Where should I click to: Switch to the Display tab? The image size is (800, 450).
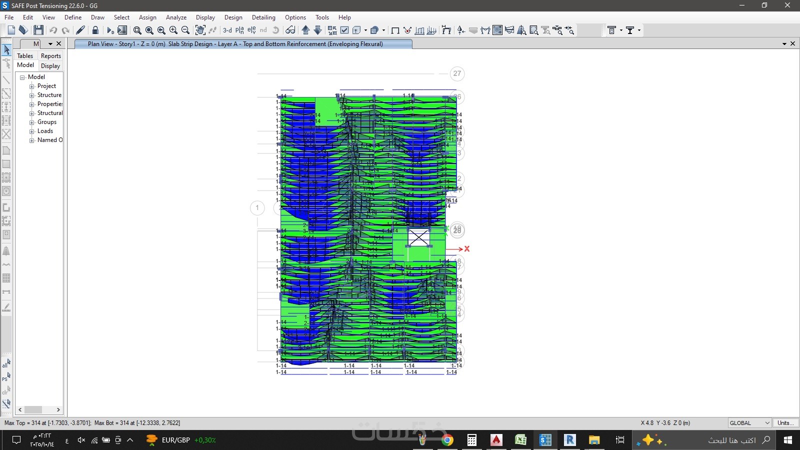[x=50, y=66]
